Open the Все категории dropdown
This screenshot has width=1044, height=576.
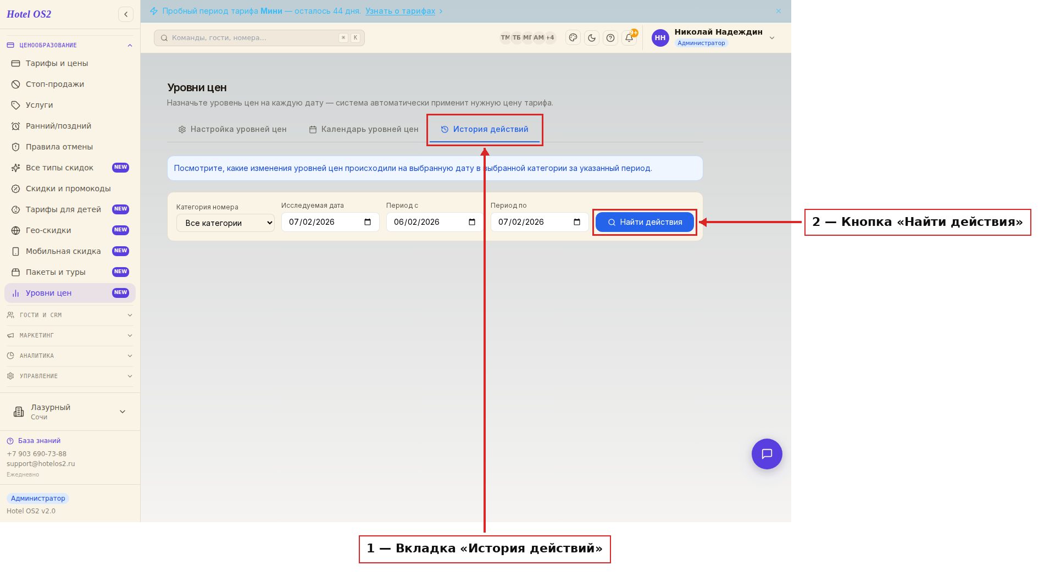pos(225,223)
